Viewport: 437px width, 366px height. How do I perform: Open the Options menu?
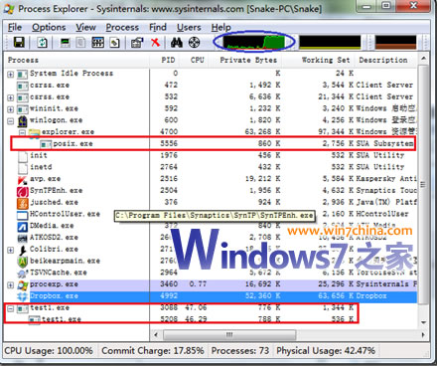tap(49, 27)
